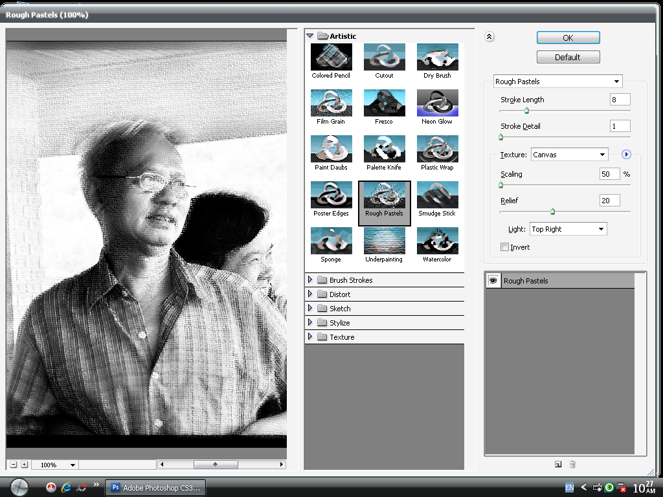663x497 pixels.
Task: Click the Relief slider handle
Action: point(552,211)
